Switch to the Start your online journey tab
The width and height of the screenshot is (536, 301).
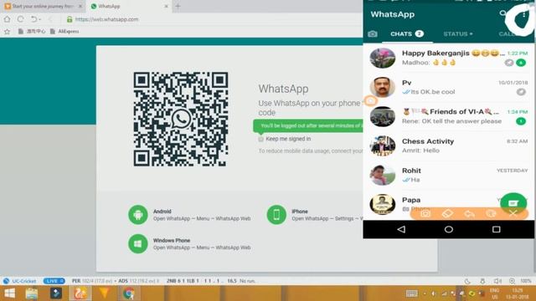pyautogui.click(x=43, y=6)
